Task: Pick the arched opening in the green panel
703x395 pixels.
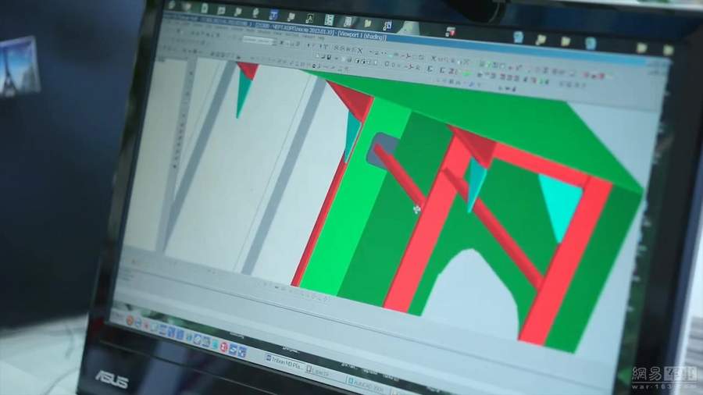Action: tap(471, 296)
